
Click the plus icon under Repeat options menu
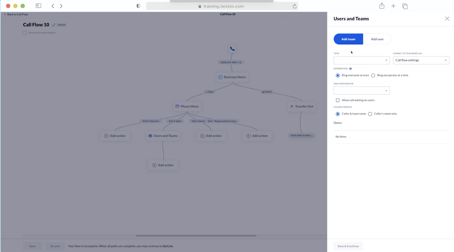coord(248,136)
